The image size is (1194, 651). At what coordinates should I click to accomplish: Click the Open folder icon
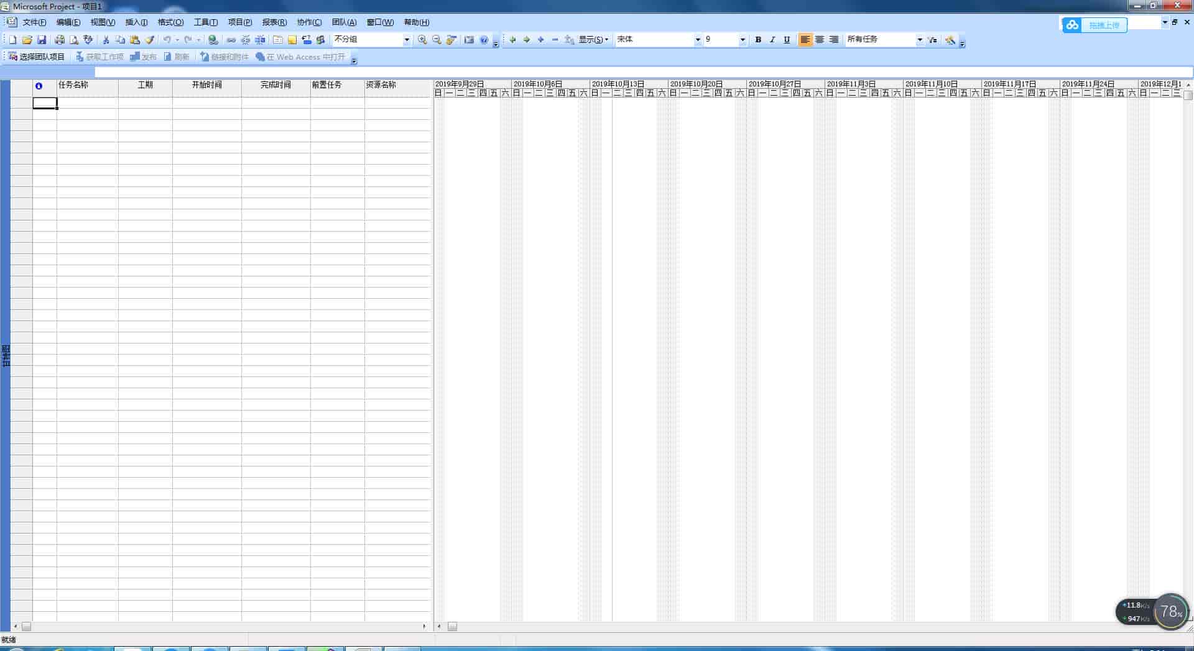pyautogui.click(x=27, y=40)
